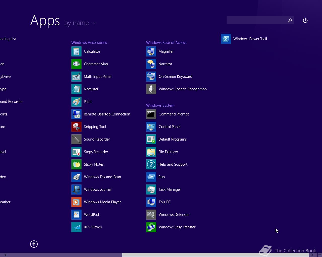
Task: Click the scrollbar left arrow
Action: pyautogui.click(x=5, y=255)
